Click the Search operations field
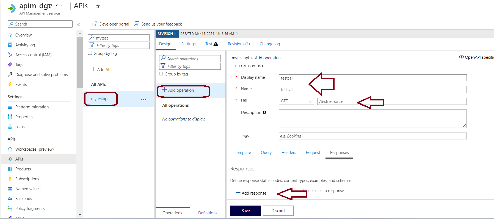Viewport: 494px width, 219px height. click(190, 59)
